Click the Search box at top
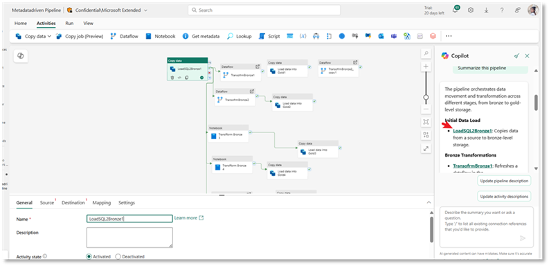549x266 pixels. (264, 10)
